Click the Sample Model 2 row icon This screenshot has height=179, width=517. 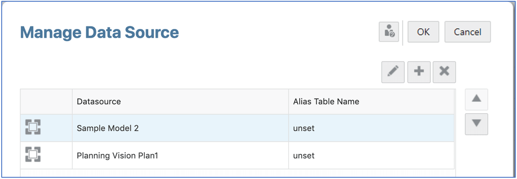tap(33, 128)
